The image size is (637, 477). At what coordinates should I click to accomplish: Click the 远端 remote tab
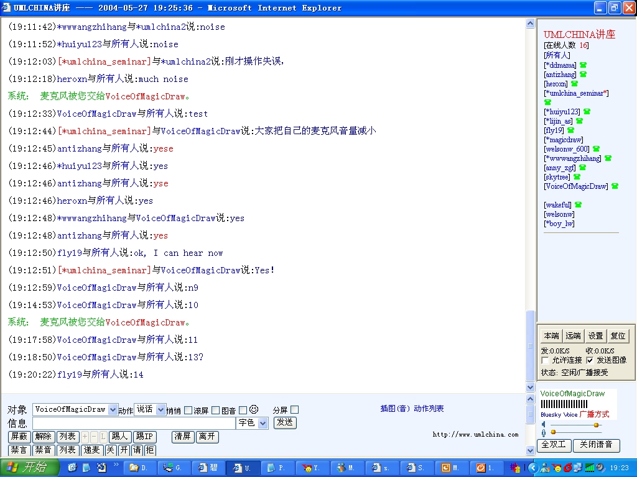pos(573,336)
